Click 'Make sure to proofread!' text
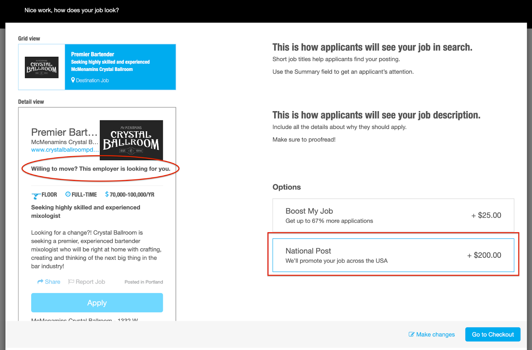The width and height of the screenshot is (532, 350). click(x=304, y=140)
